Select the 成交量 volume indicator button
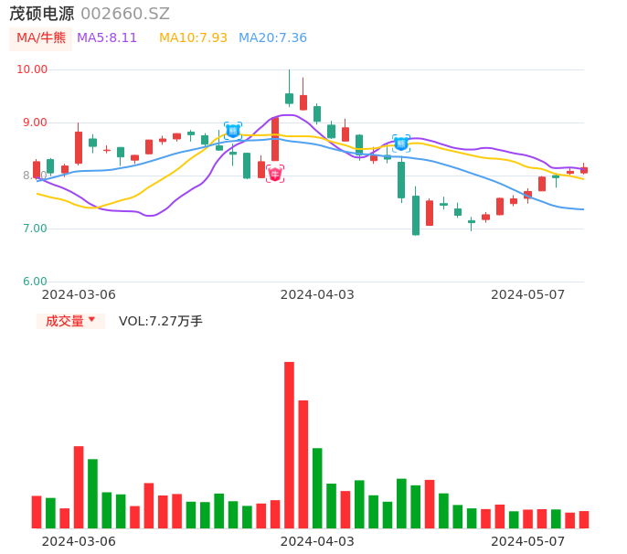This screenshot has height=554, width=627. pos(65,321)
